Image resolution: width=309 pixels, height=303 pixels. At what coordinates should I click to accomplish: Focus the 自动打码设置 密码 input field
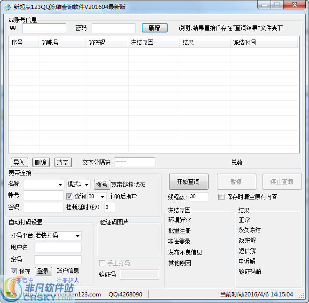58,260
